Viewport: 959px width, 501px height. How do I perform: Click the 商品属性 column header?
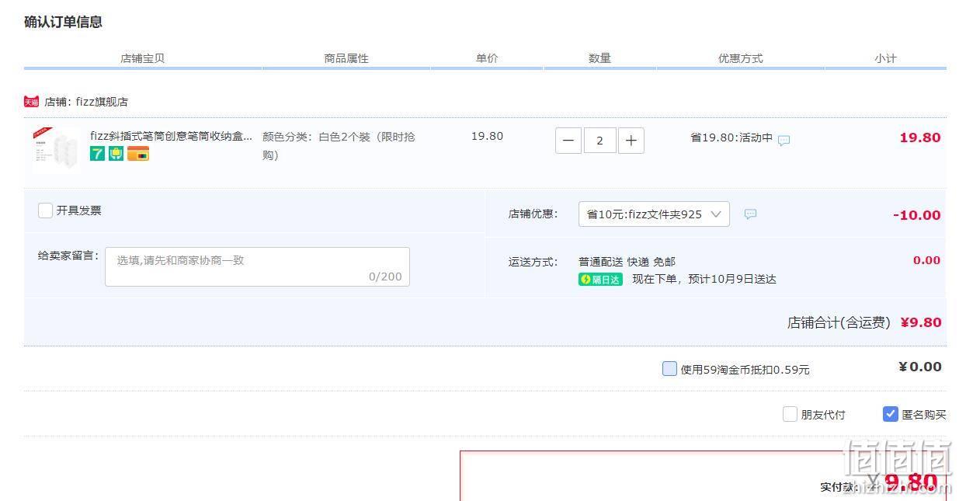(x=346, y=58)
